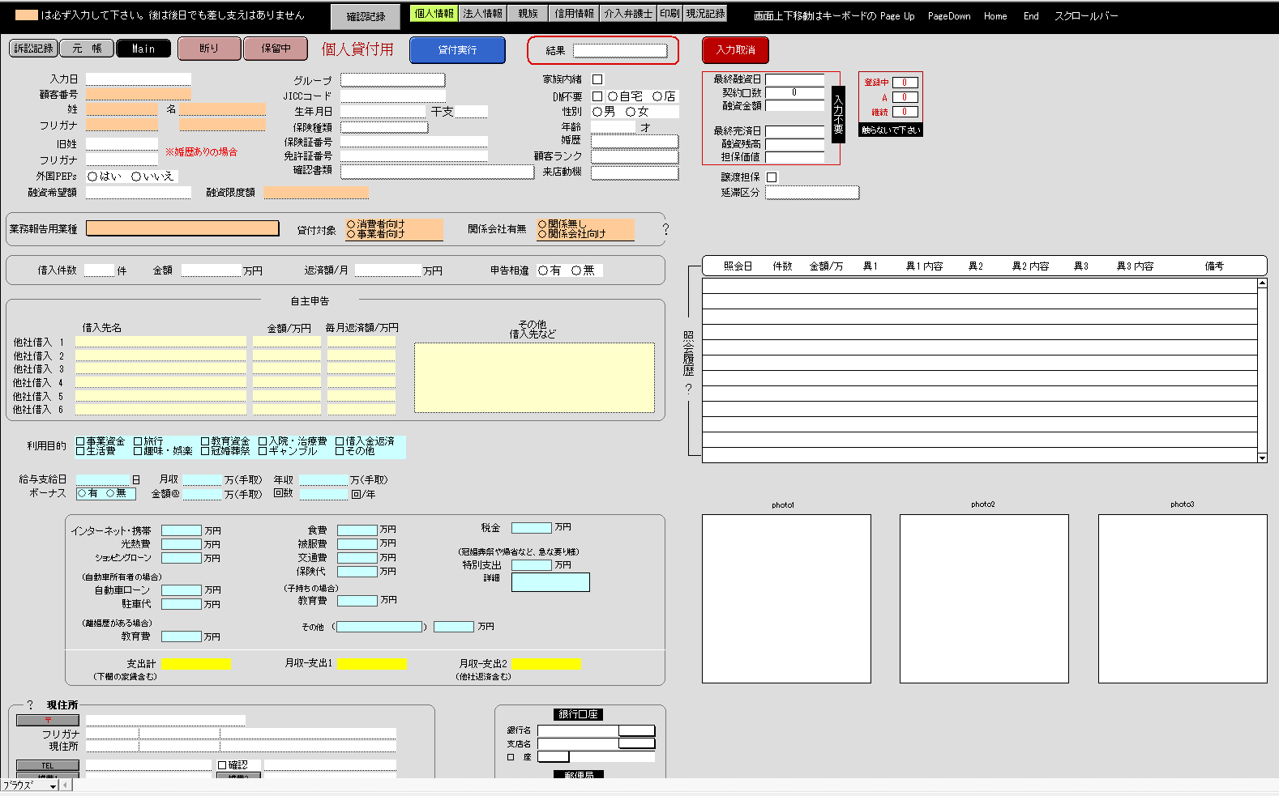
Task: Select the 自宅 radio button
Action: tap(613, 96)
